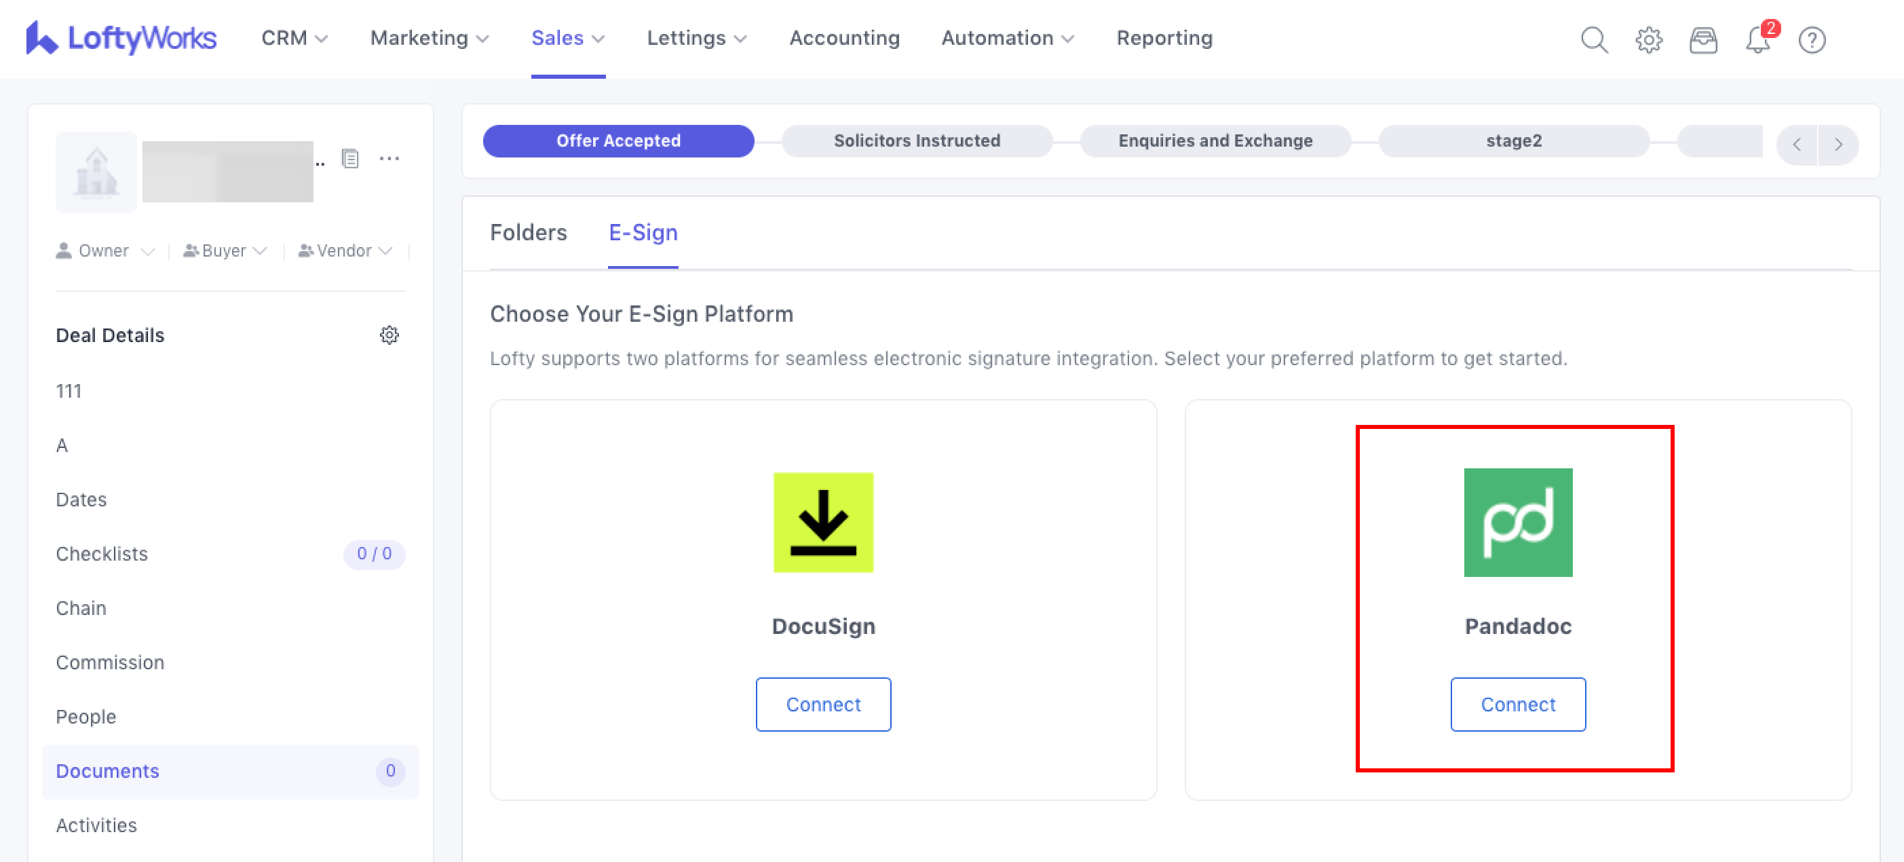Image resolution: width=1904 pixels, height=862 pixels.
Task: Open the search magnifier icon
Action: point(1593,39)
